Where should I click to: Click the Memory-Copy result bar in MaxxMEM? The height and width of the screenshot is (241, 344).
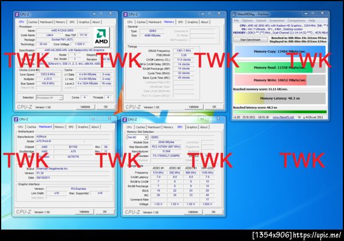[280, 52]
